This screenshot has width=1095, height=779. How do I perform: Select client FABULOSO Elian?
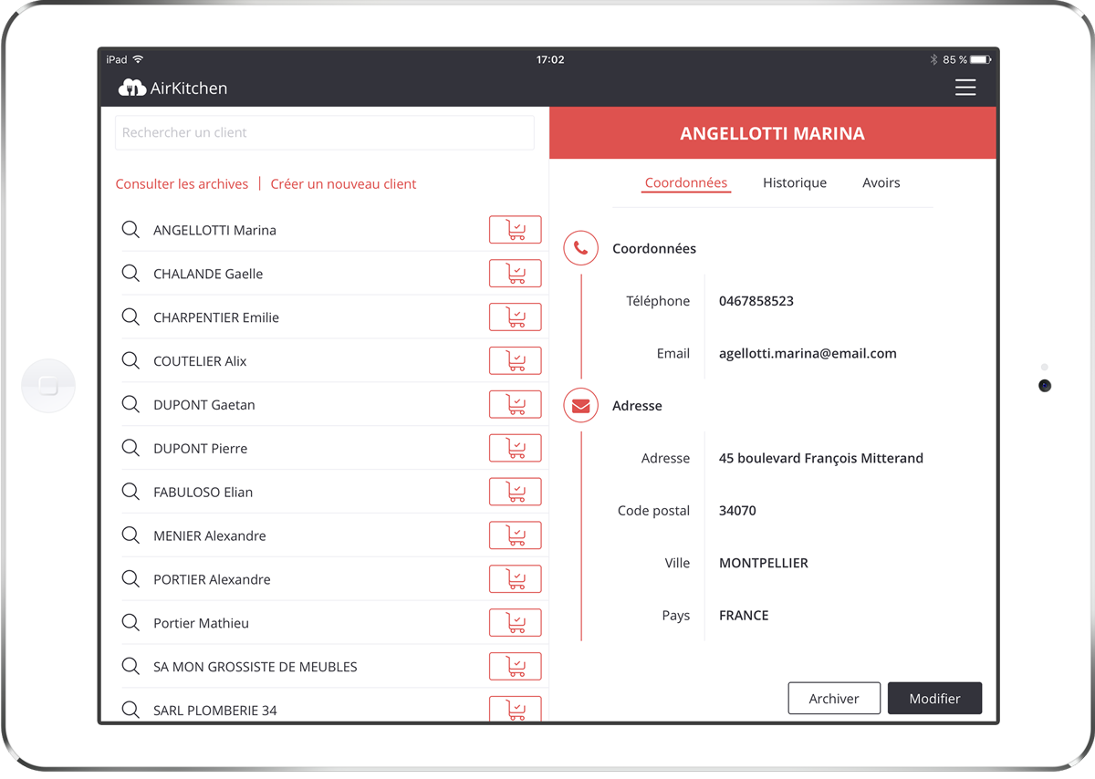tap(203, 492)
